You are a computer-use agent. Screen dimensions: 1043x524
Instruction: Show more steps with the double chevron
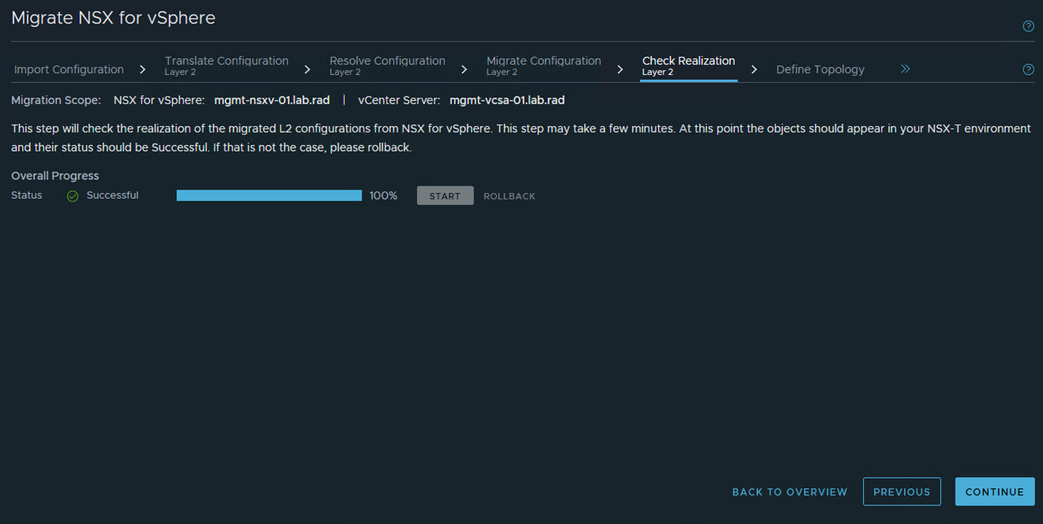[905, 69]
